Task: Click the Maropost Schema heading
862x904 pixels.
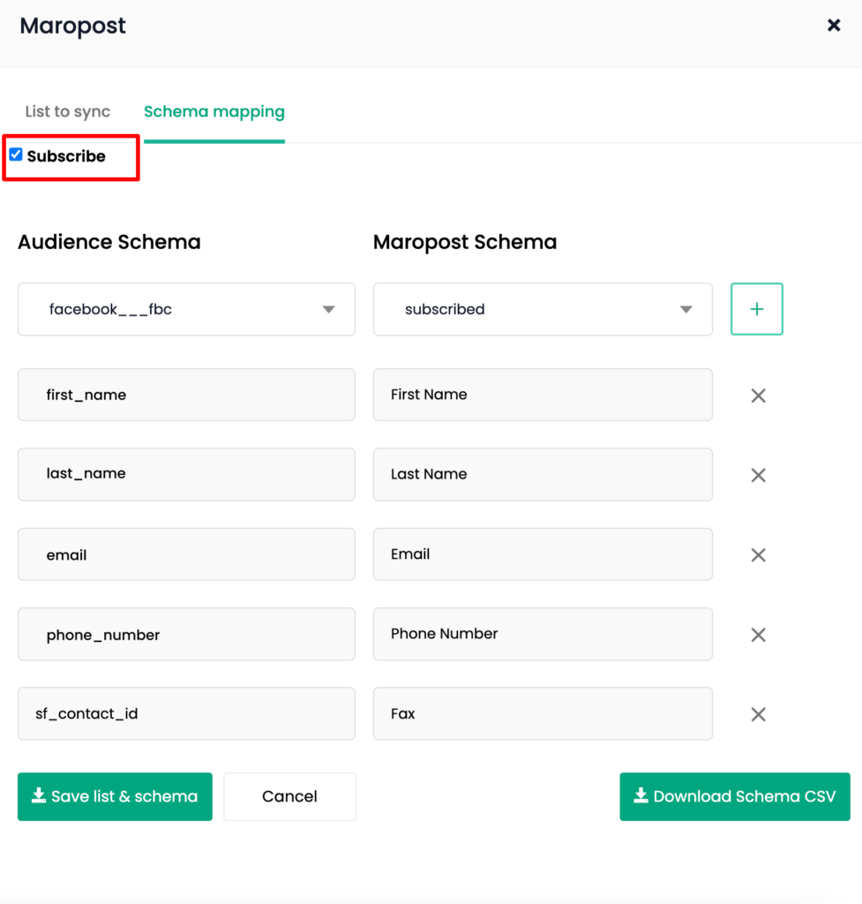Action: tap(465, 242)
